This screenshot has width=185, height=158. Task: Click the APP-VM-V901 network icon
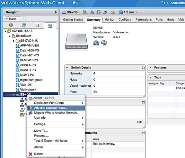click(x=17, y=46)
